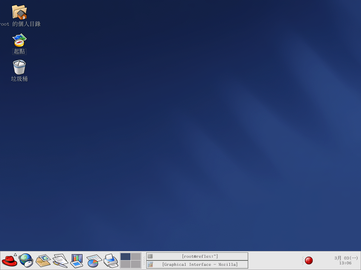Click the task list drag handle
The image size is (361, 270).
[144, 261]
